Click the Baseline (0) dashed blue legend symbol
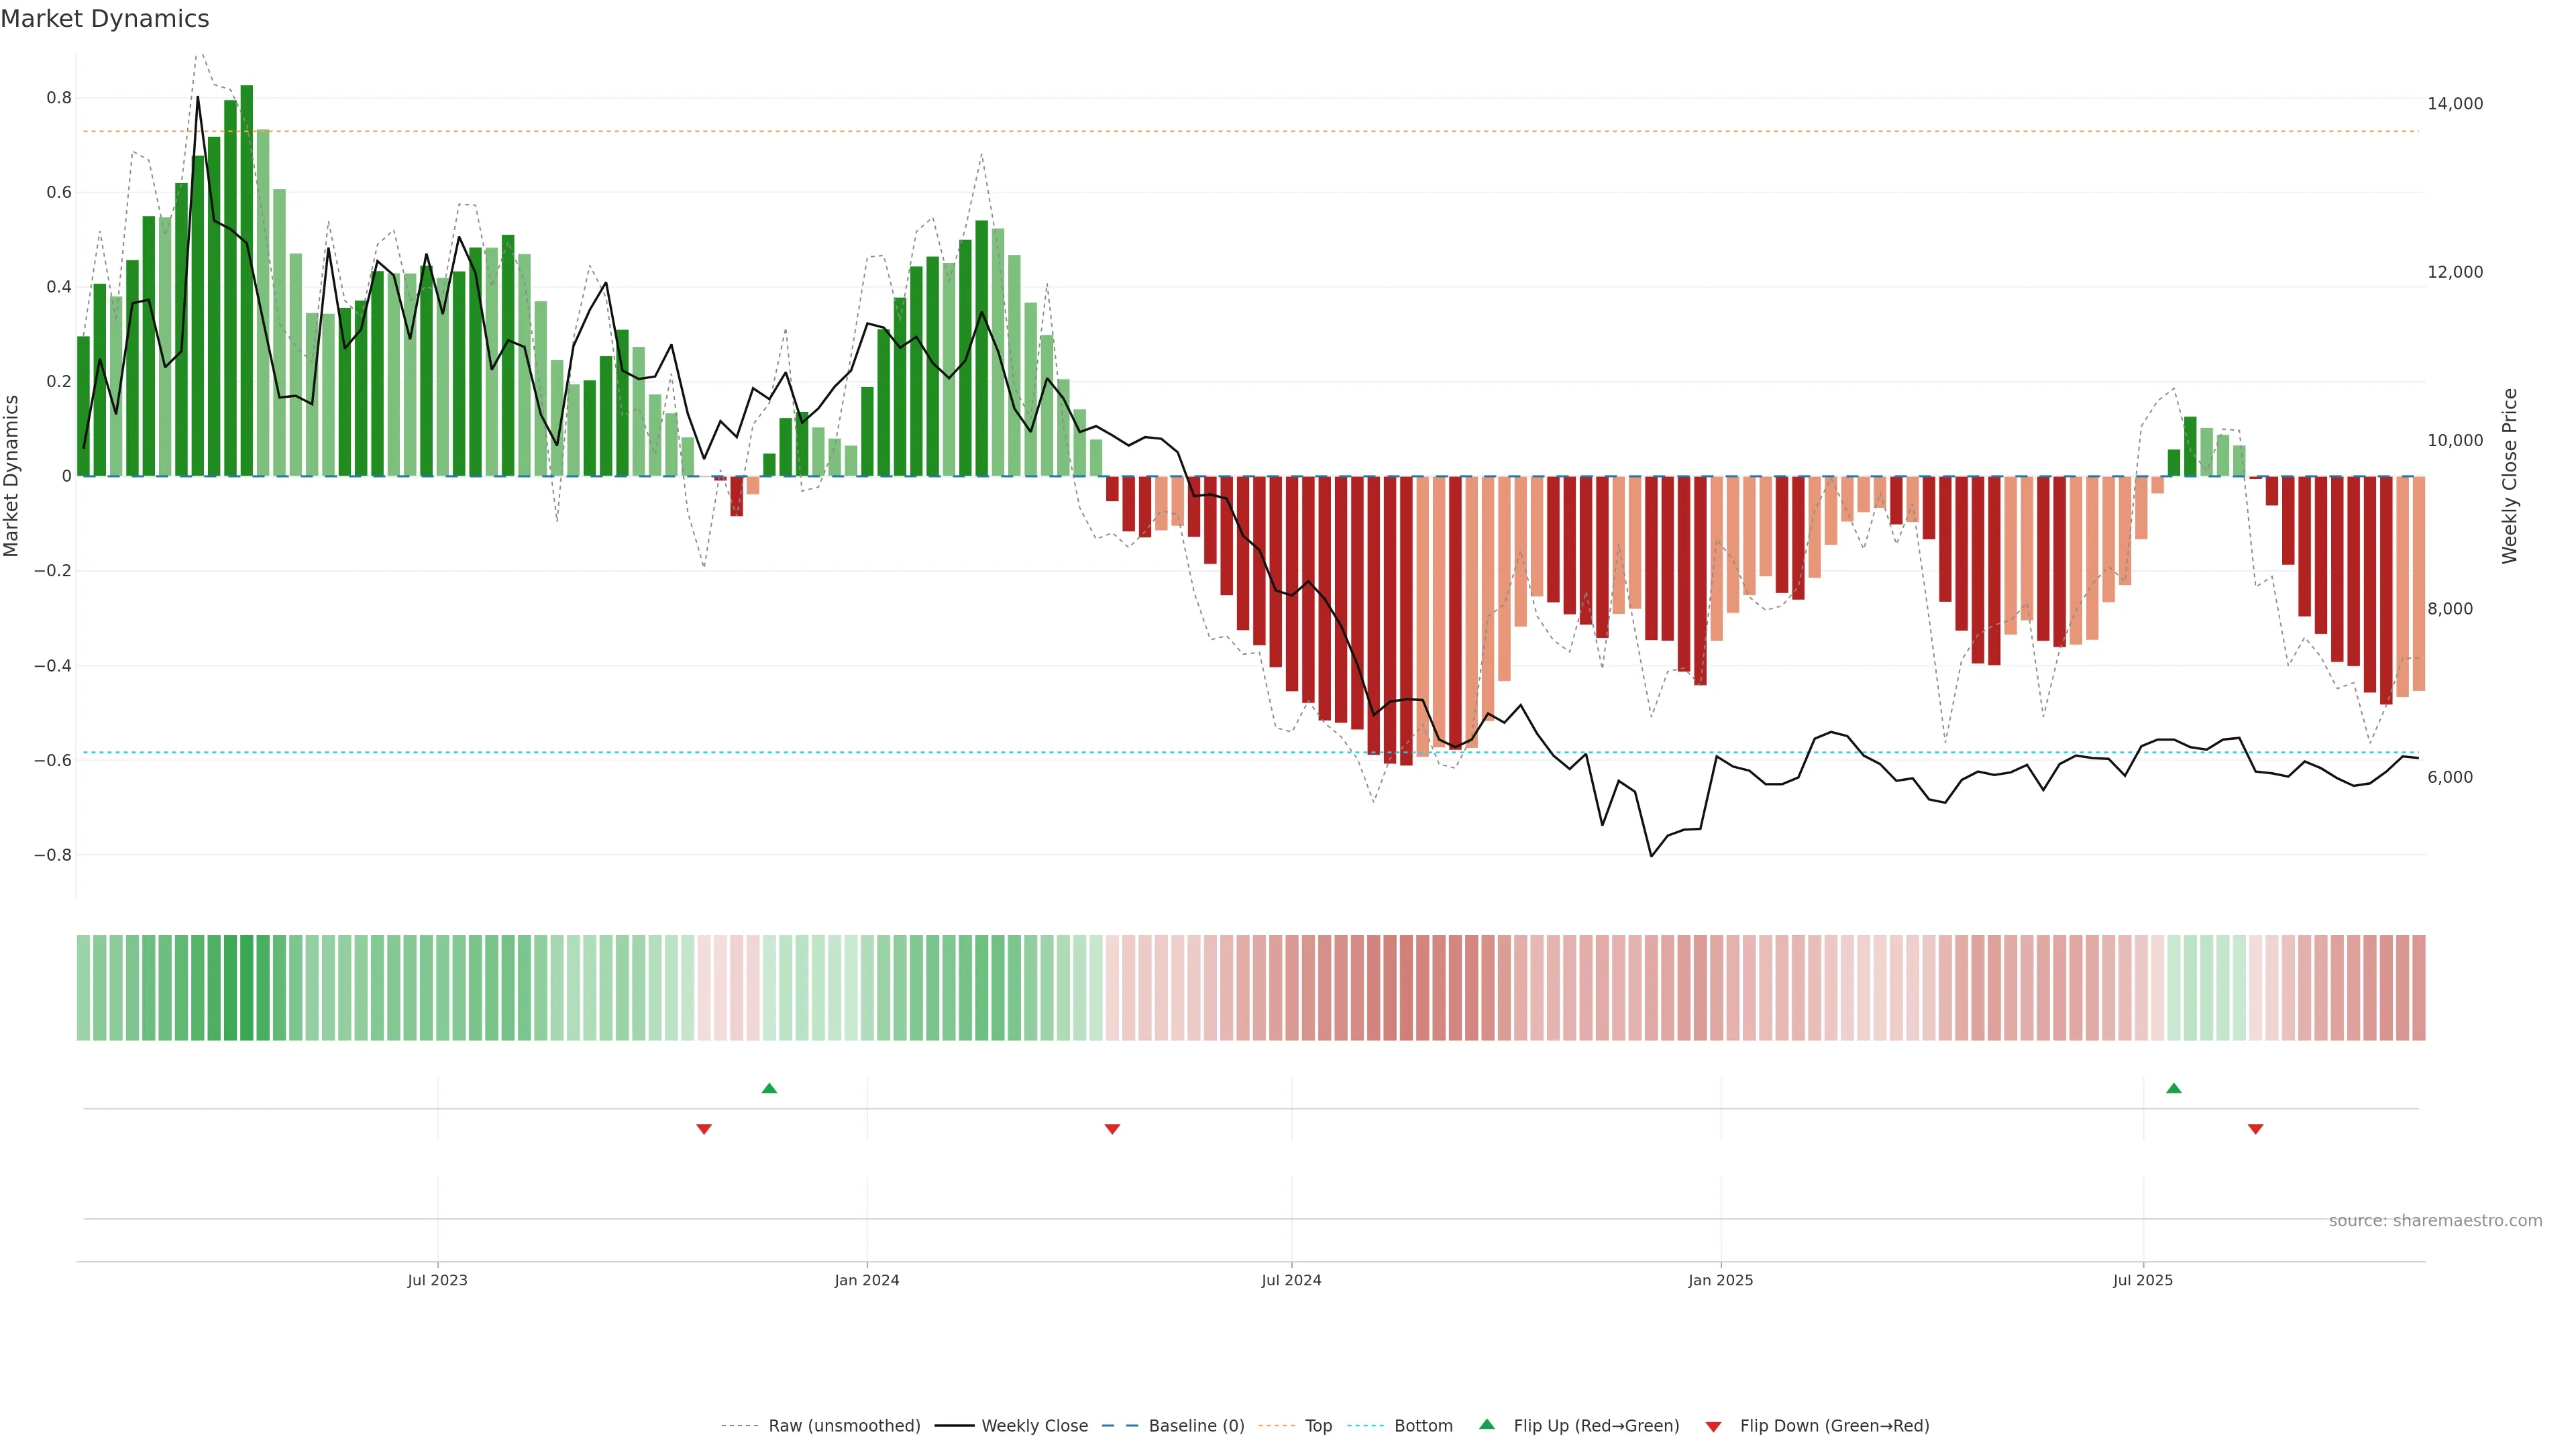Image resolution: width=2576 pixels, height=1449 pixels. click(1119, 1426)
